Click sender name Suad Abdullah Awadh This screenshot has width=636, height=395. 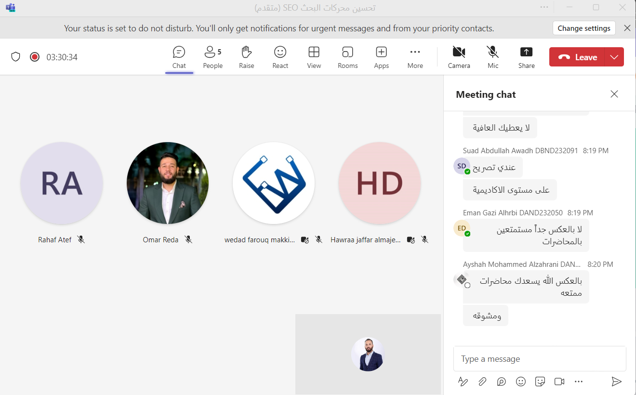520,151
